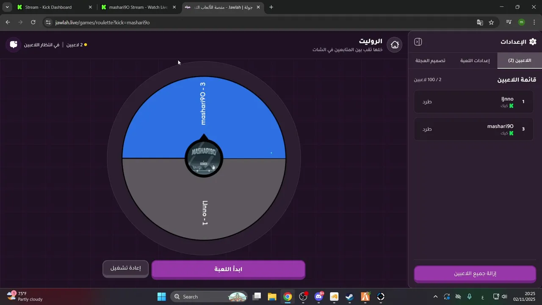The image size is (542, 305).
Task: Click the MASHARI9O avatar at wheel center
Action: (x=204, y=158)
